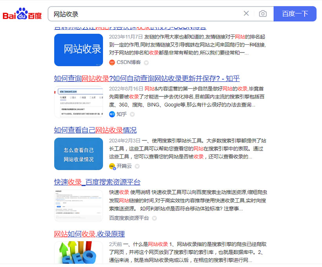The width and height of the screenshot is (322, 267).
Task: Expand options next to CSDN博客 source
Action: pyautogui.click(x=146, y=63)
